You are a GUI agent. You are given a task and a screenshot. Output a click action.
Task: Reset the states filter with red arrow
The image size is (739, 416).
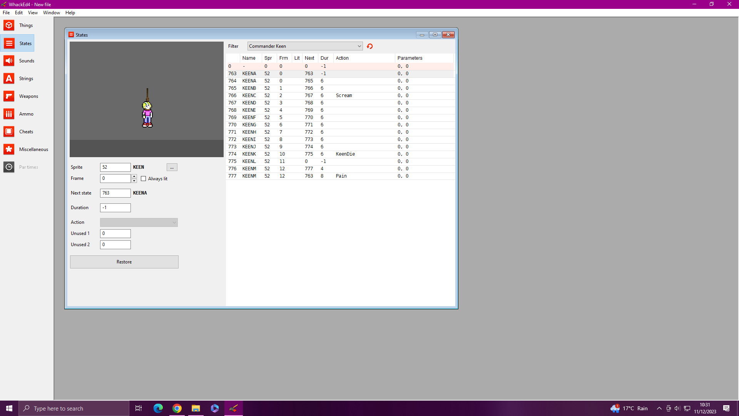(x=370, y=46)
